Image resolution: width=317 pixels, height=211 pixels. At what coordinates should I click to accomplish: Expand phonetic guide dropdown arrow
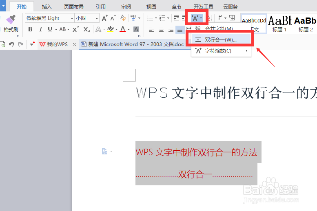(139, 18)
